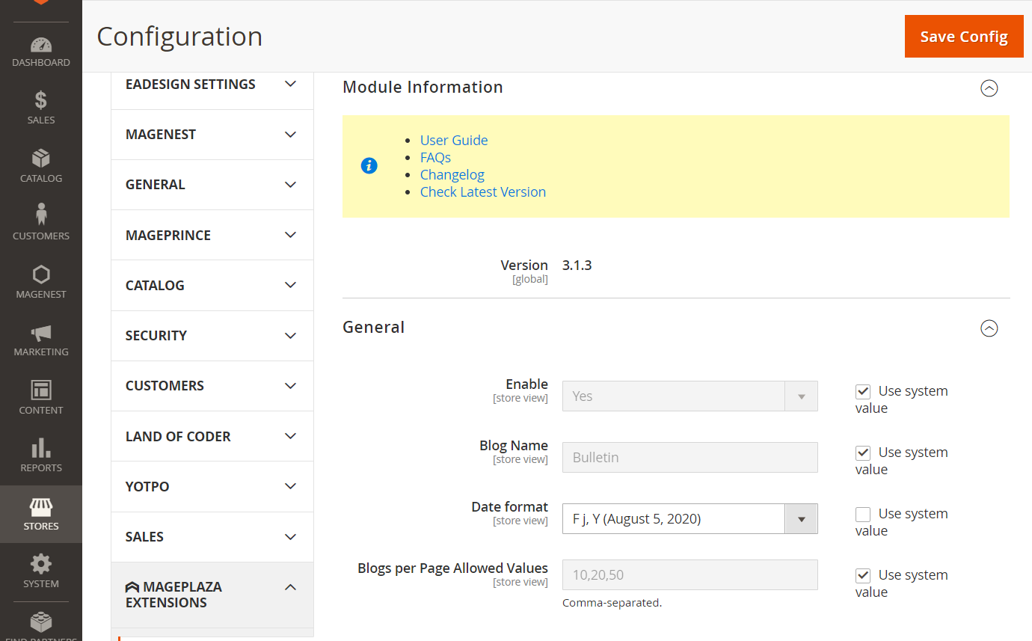Collapse the MAGEPLAZA EXTENSIONS section

(x=212, y=595)
